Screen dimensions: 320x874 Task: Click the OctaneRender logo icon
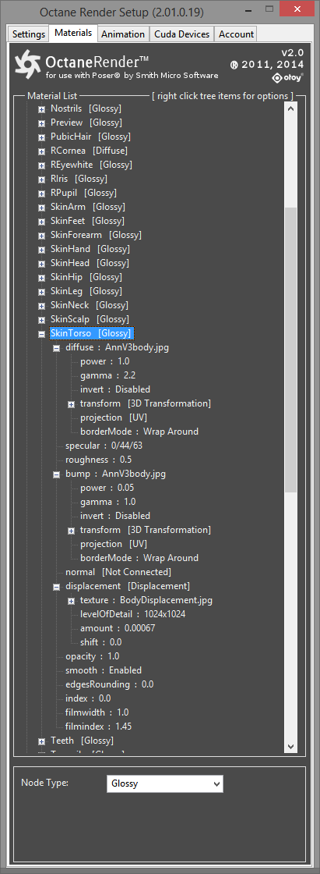tap(28, 65)
